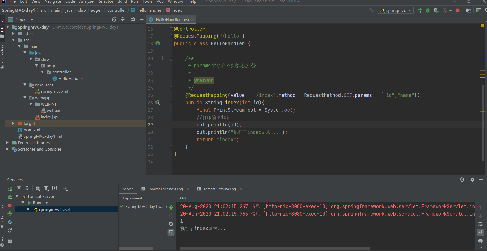
Task: Toggle soft-wrap in console output
Action: (x=480, y=224)
